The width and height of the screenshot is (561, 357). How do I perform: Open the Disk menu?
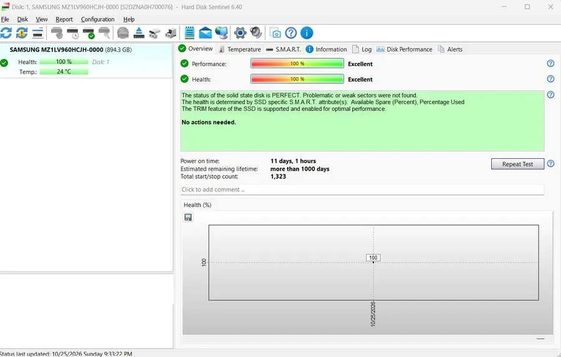[22, 19]
